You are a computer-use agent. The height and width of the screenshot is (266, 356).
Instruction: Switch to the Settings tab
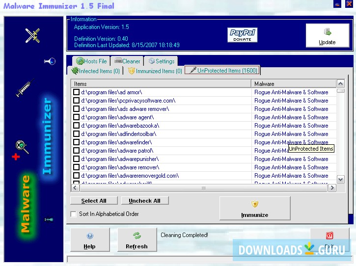tap(161, 61)
